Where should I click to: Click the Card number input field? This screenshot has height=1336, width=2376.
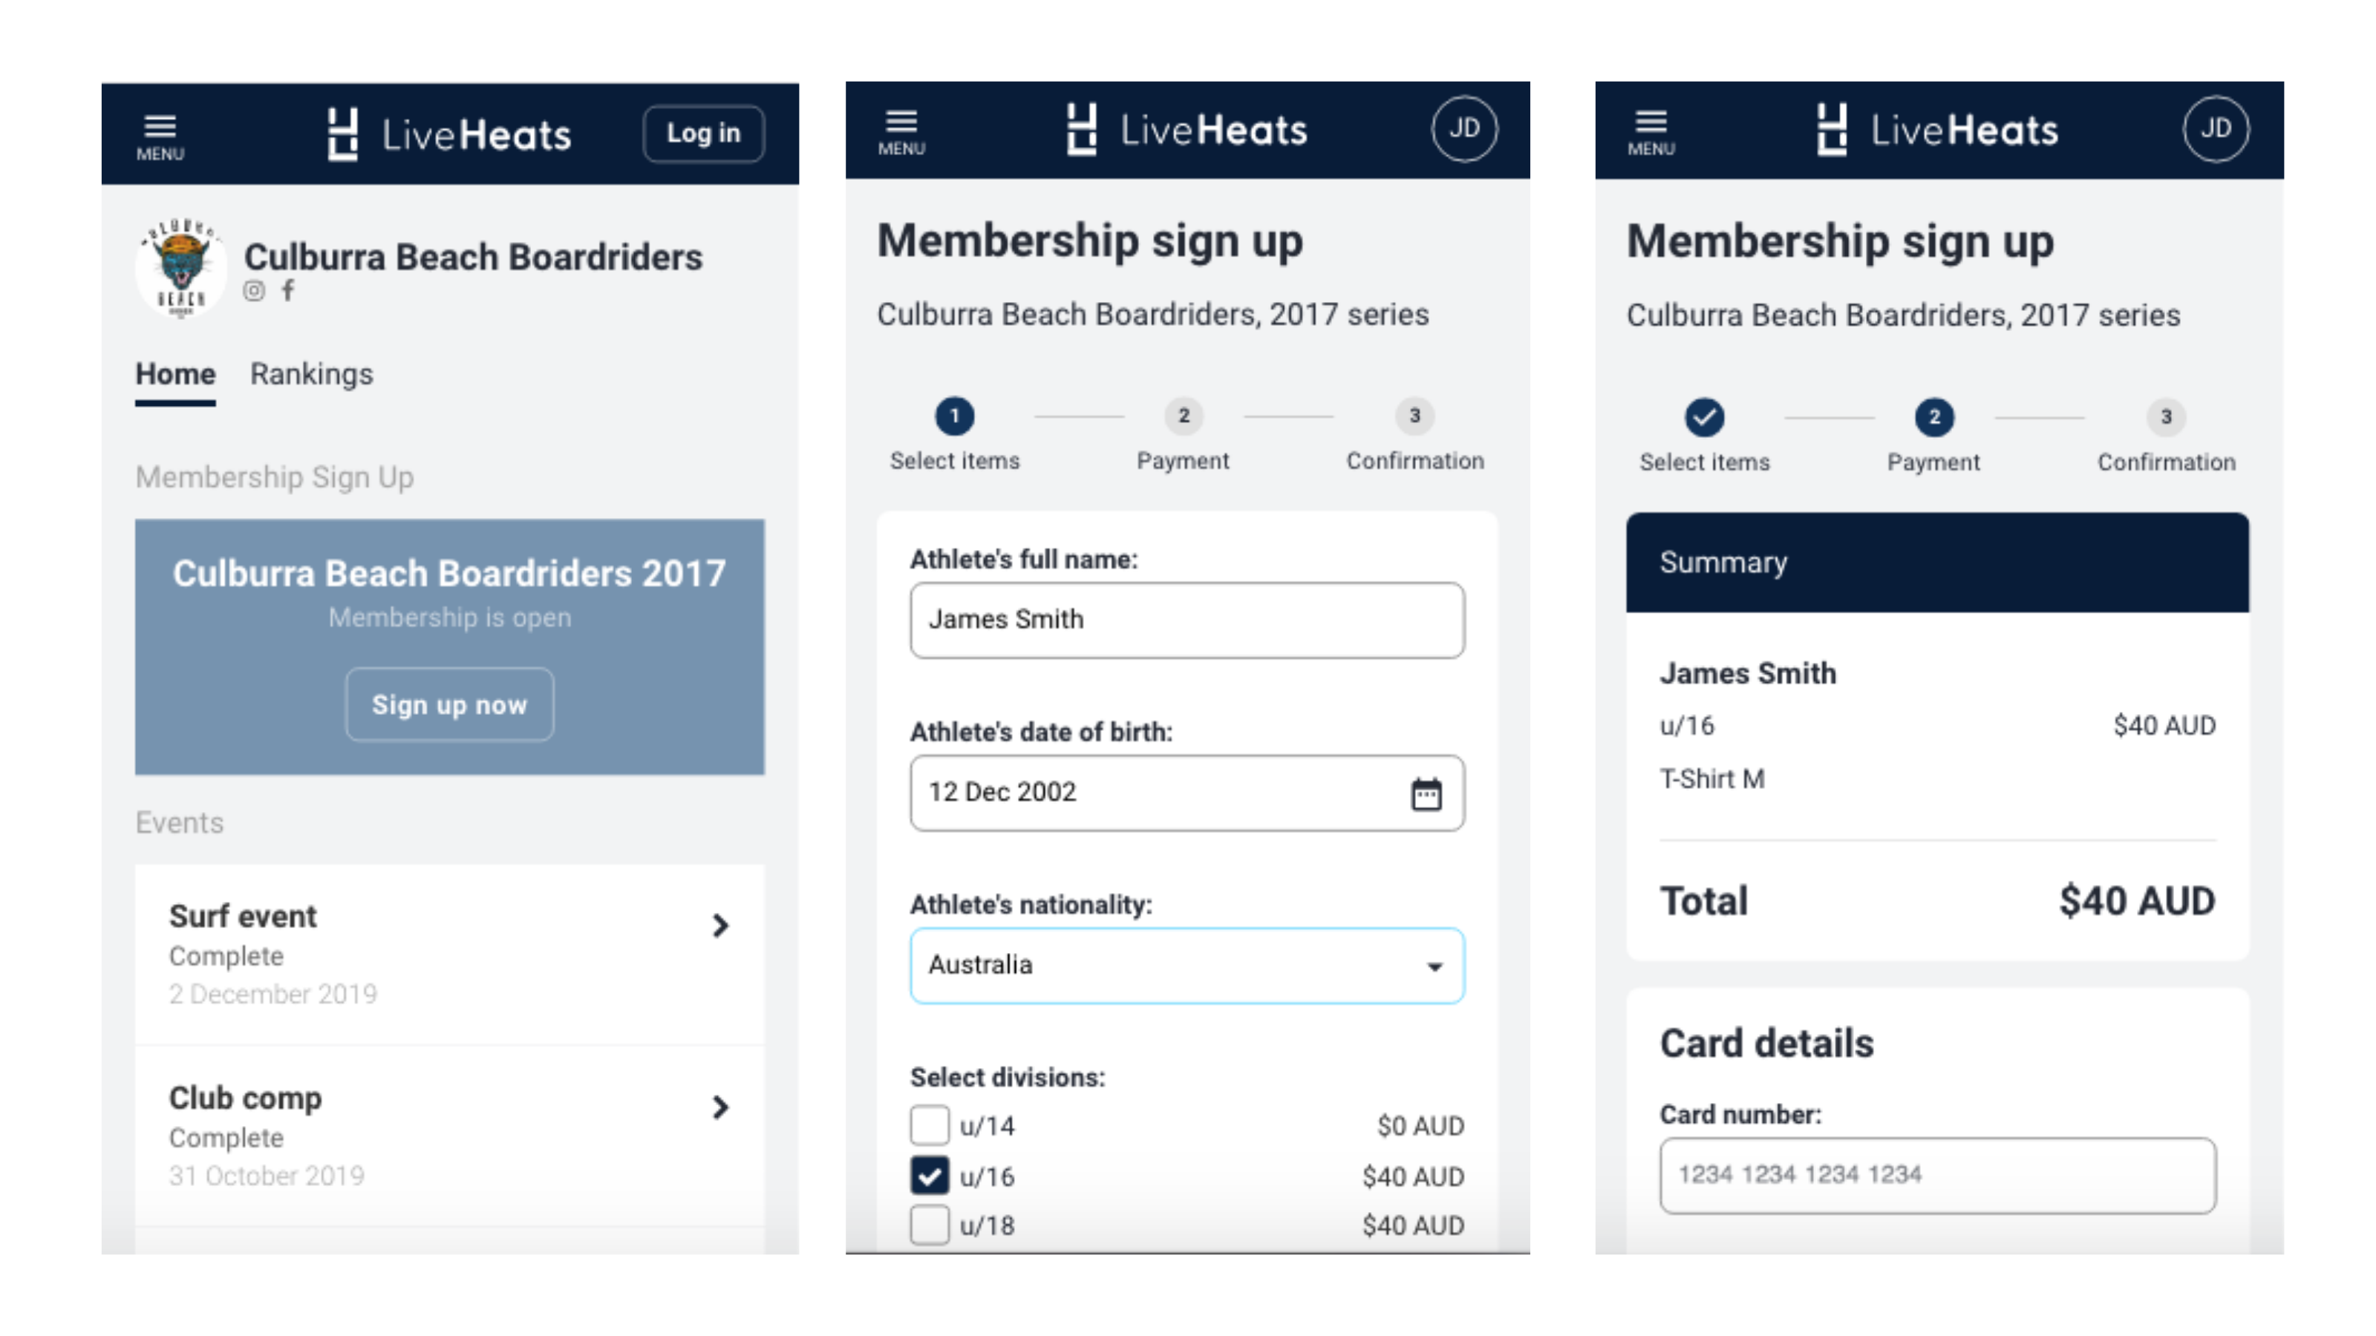(1938, 1176)
